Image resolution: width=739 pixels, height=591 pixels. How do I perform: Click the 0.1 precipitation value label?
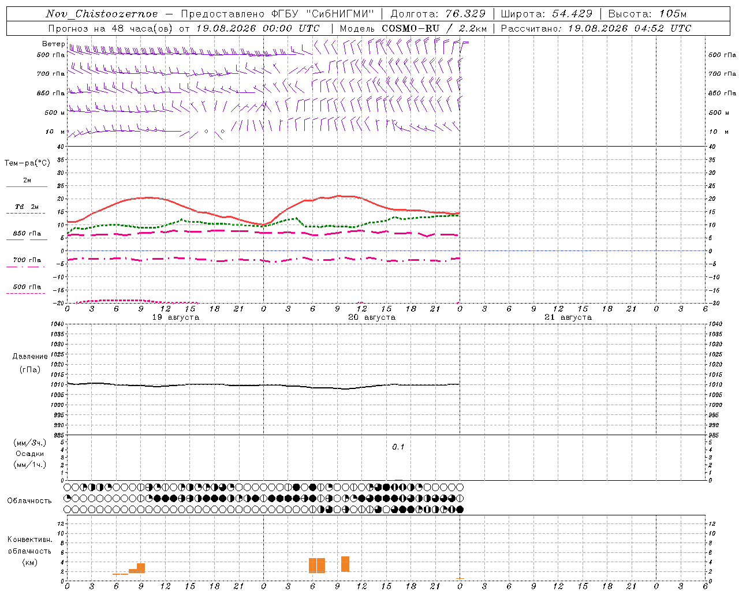click(x=398, y=447)
